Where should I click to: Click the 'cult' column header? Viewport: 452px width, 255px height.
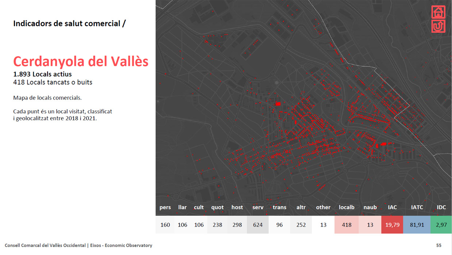[x=199, y=207]
